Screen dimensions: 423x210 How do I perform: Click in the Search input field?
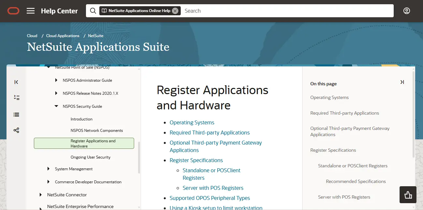[287, 11]
